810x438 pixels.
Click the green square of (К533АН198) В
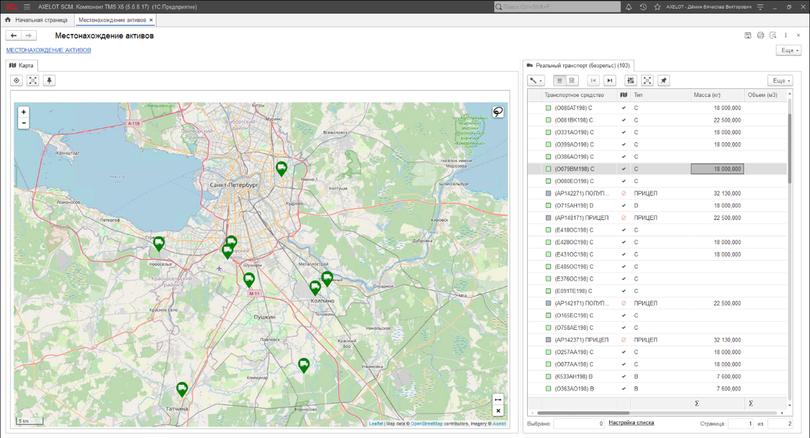[548, 376]
